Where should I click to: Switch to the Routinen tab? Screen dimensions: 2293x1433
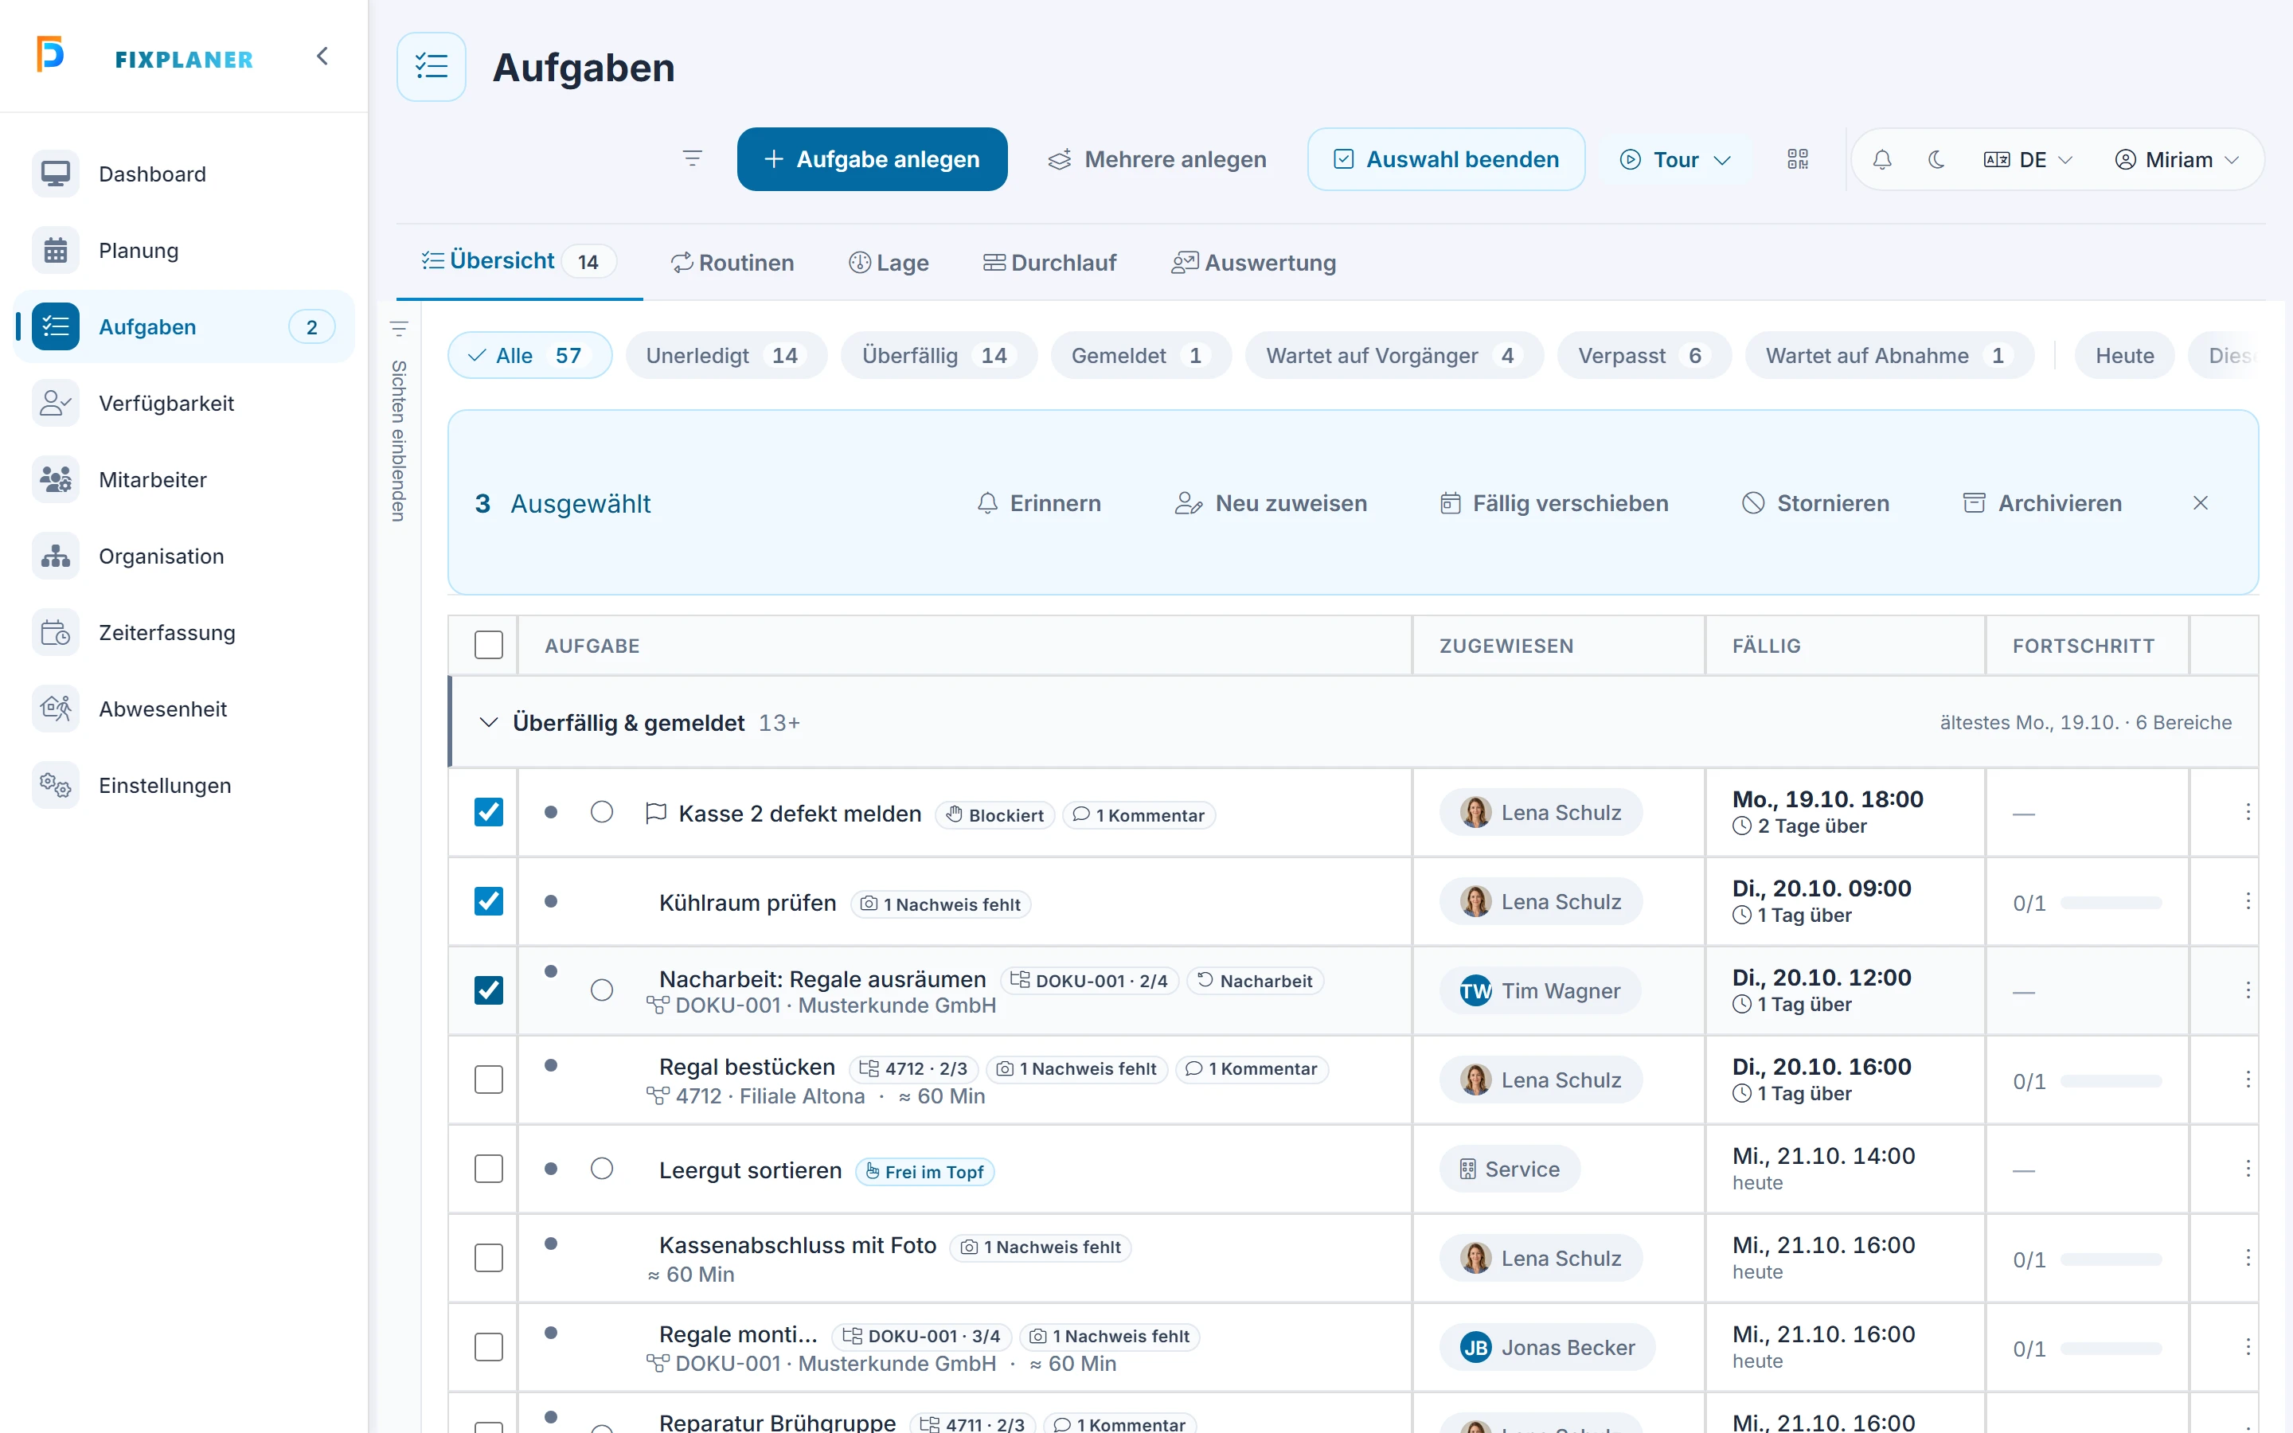(x=732, y=263)
